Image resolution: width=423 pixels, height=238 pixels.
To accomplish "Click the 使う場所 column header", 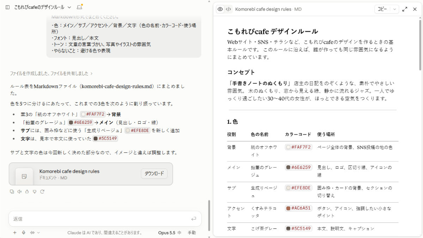I will pos(326,134).
